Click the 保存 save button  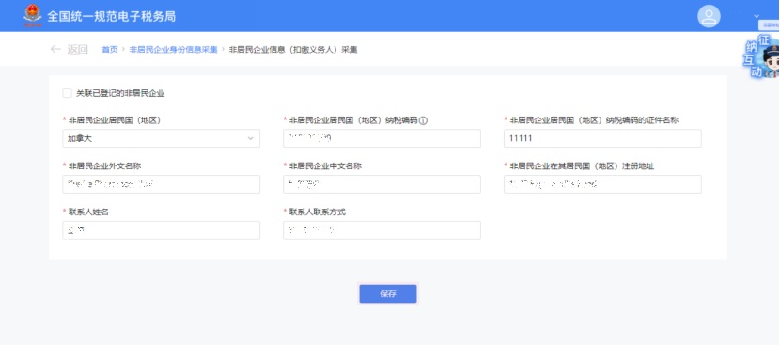[x=388, y=293]
